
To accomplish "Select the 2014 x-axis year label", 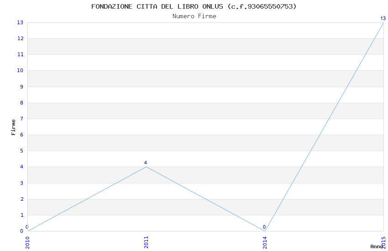I will pyautogui.click(x=265, y=242).
